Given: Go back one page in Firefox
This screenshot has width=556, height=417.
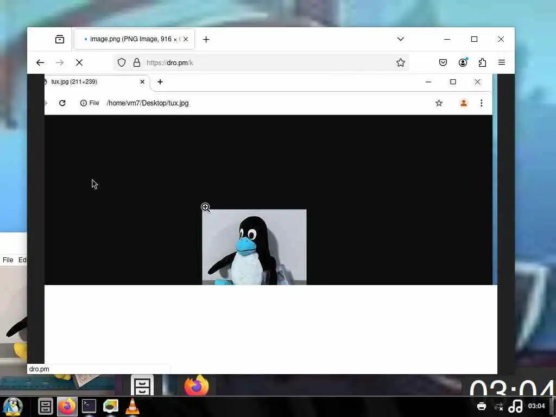Looking at the screenshot, I should click(x=40, y=63).
